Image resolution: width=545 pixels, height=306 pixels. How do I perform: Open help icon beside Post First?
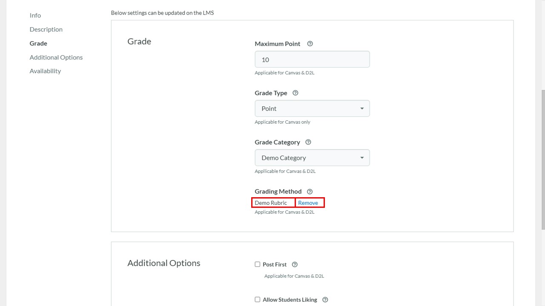[295, 264]
